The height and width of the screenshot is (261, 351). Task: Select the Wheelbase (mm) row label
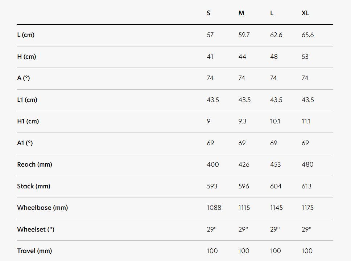click(42, 208)
